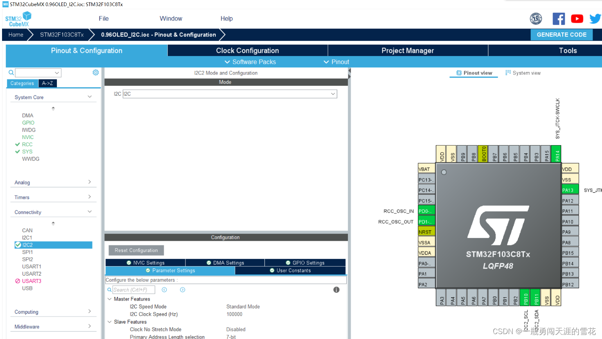Click the PA9 pin on the chip
Screen dimensions: 602x339
[x=570, y=231]
